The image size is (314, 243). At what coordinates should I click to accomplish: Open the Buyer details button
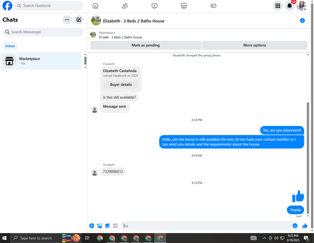click(121, 85)
